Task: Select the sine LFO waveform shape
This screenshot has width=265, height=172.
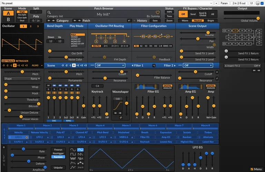Action: click(x=73, y=150)
